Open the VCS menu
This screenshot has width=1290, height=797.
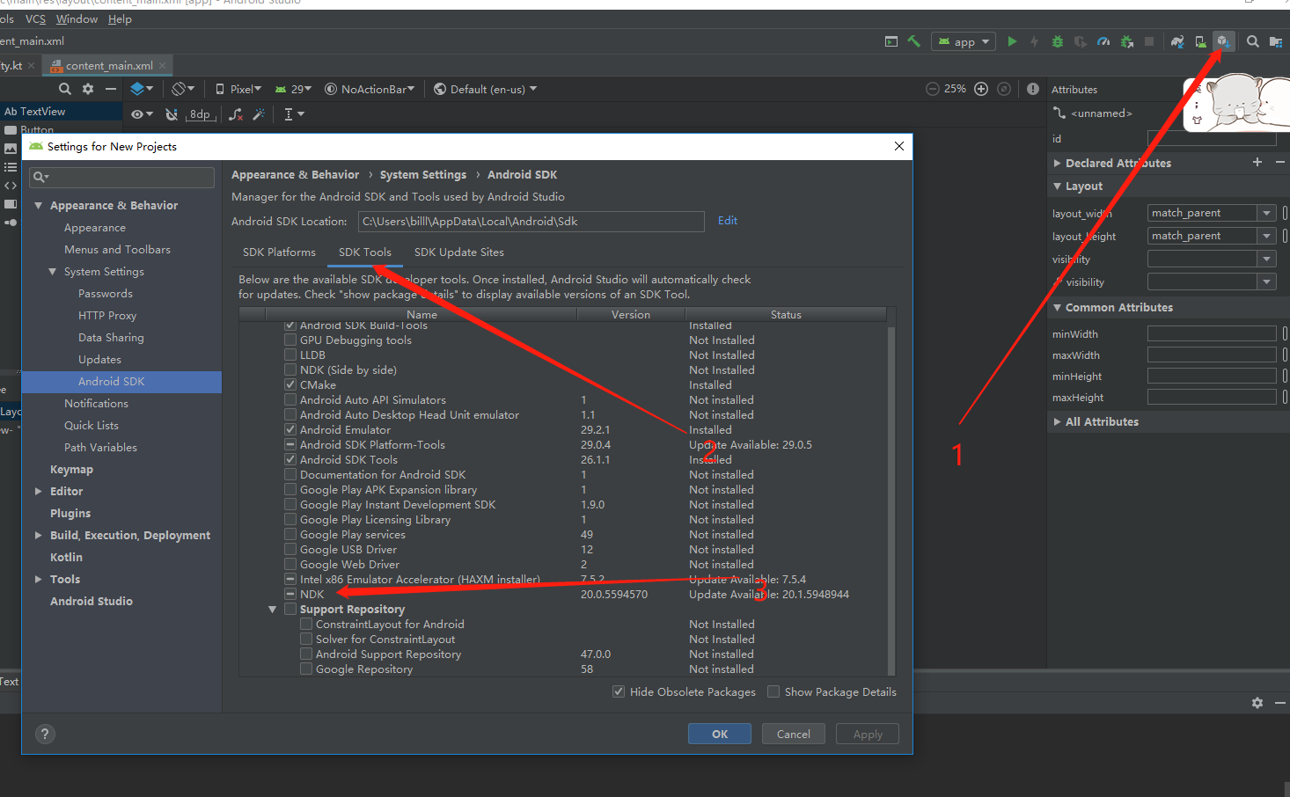[35, 18]
